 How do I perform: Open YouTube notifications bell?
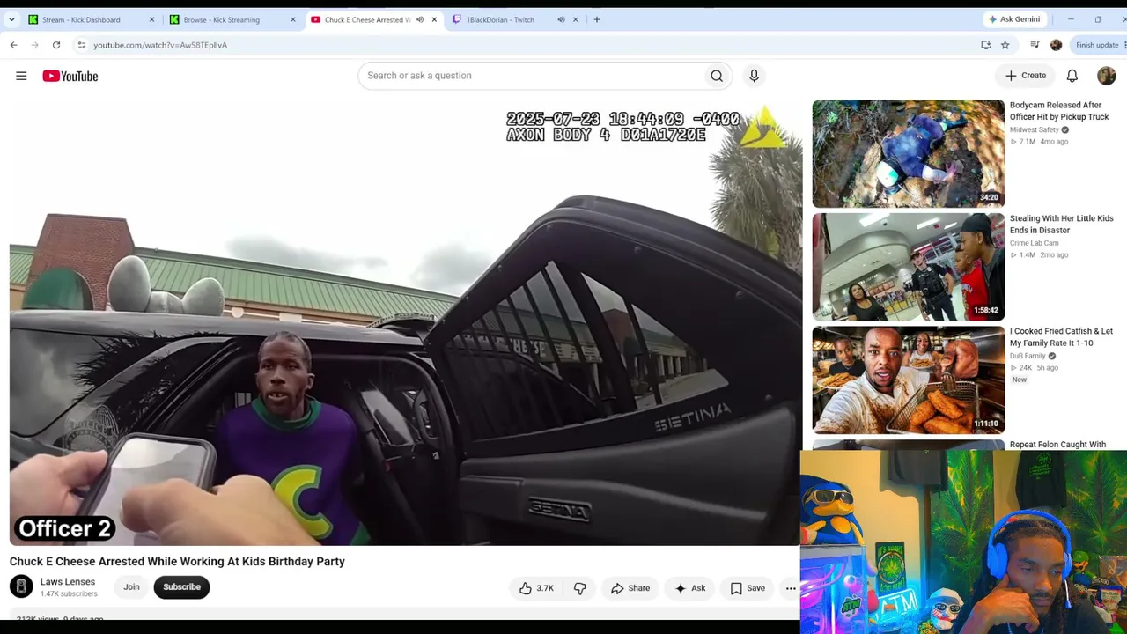tap(1072, 76)
